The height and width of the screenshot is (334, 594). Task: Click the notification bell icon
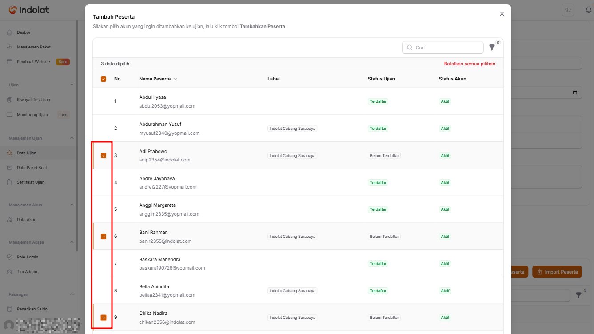589,10
